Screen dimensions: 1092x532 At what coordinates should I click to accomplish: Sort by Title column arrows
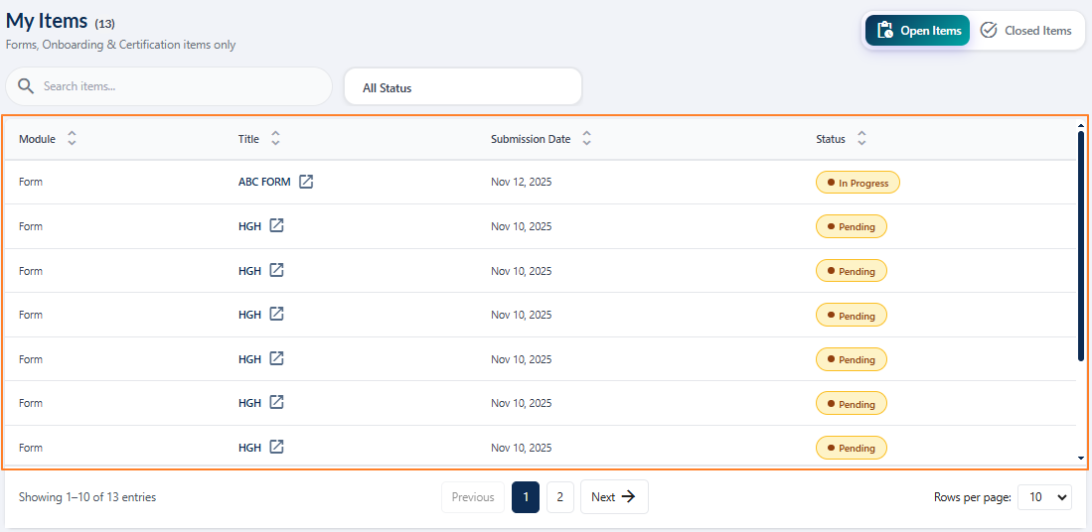[275, 139]
